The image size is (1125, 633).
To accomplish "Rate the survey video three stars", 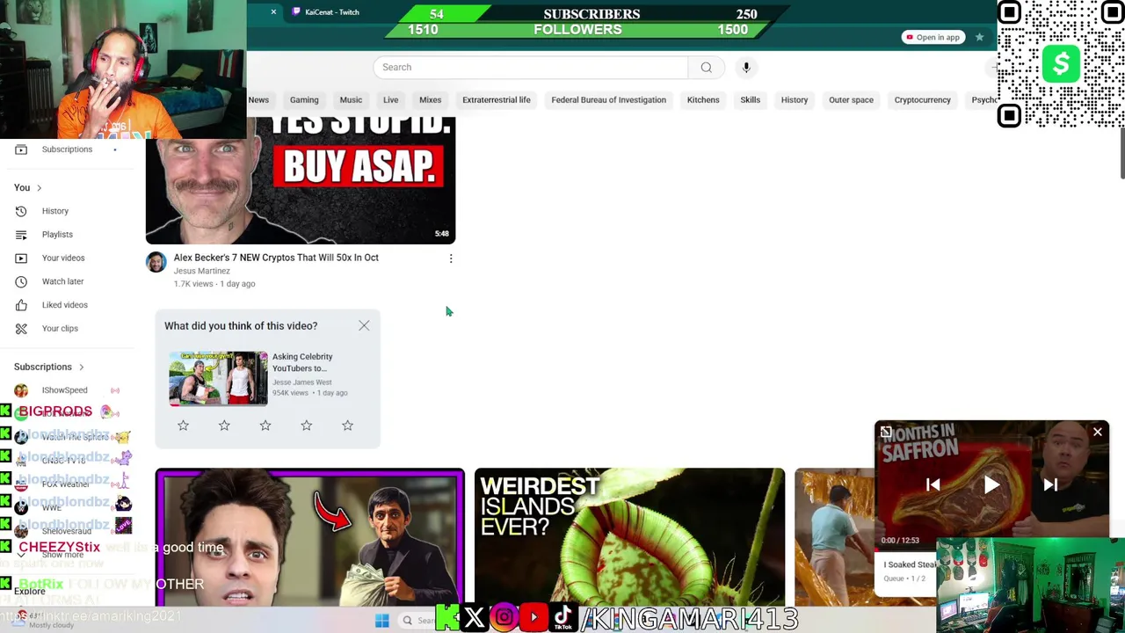I will (265, 426).
